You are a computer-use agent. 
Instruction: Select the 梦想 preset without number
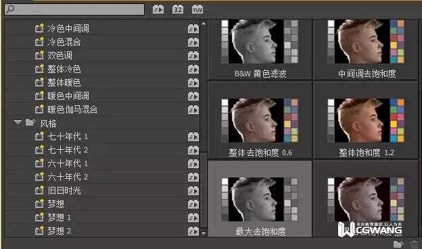55,204
